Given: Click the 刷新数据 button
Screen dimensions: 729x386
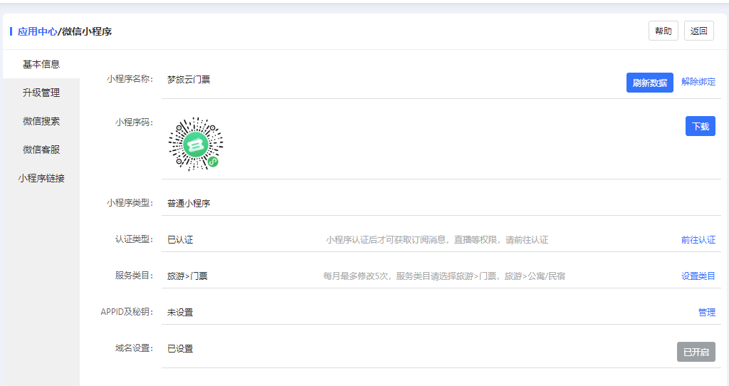Looking at the screenshot, I should coord(649,83).
